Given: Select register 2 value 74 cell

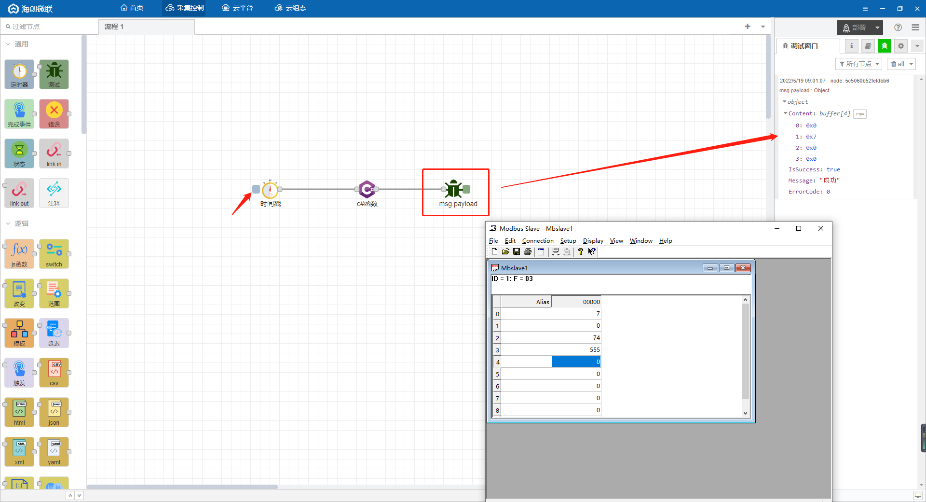Looking at the screenshot, I should click(576, 337).
